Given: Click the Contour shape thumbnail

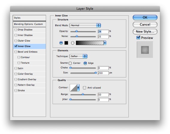Looking at the screenshot, I should pos(73,88).
